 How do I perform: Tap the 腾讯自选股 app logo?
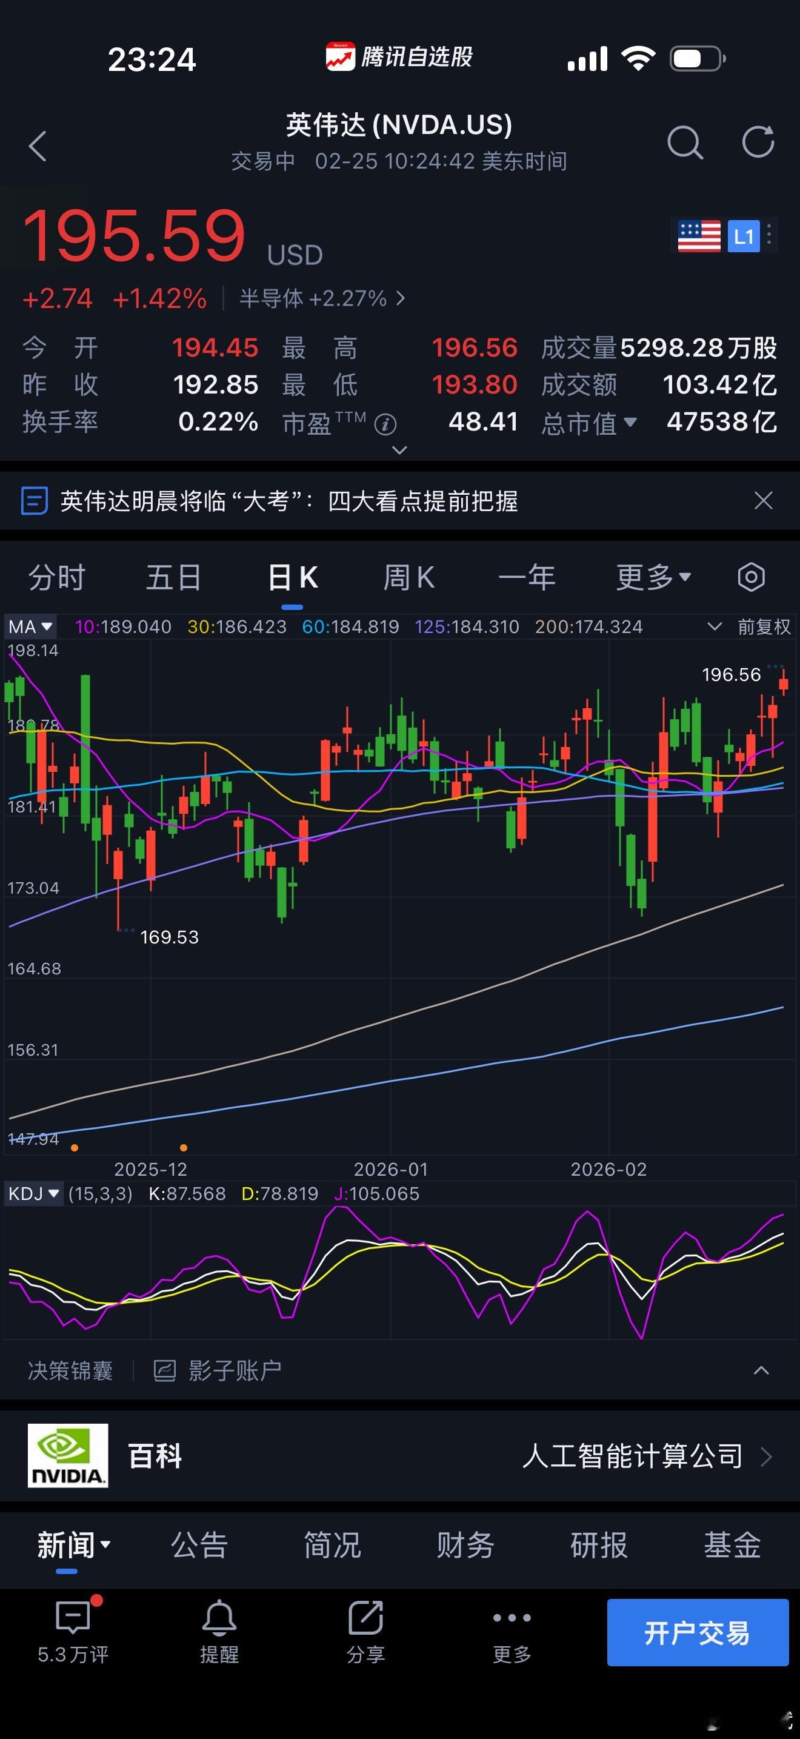[340, 57]
